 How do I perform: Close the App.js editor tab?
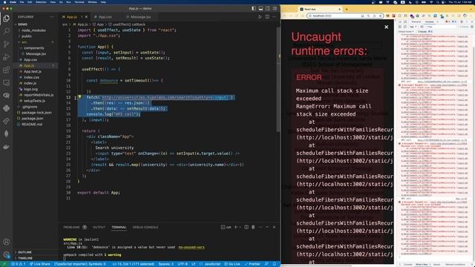86,17
